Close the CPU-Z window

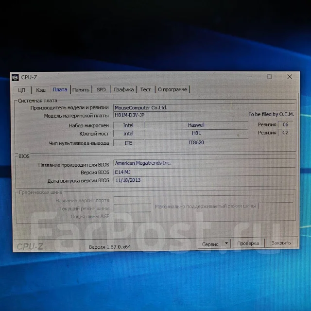coord(290,77)
